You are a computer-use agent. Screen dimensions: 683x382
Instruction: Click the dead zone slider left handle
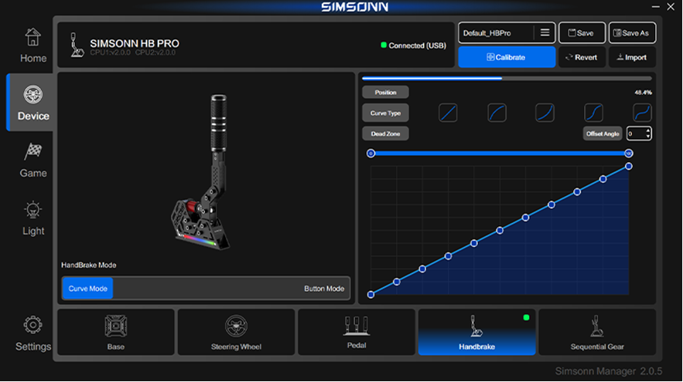(371, 154)
